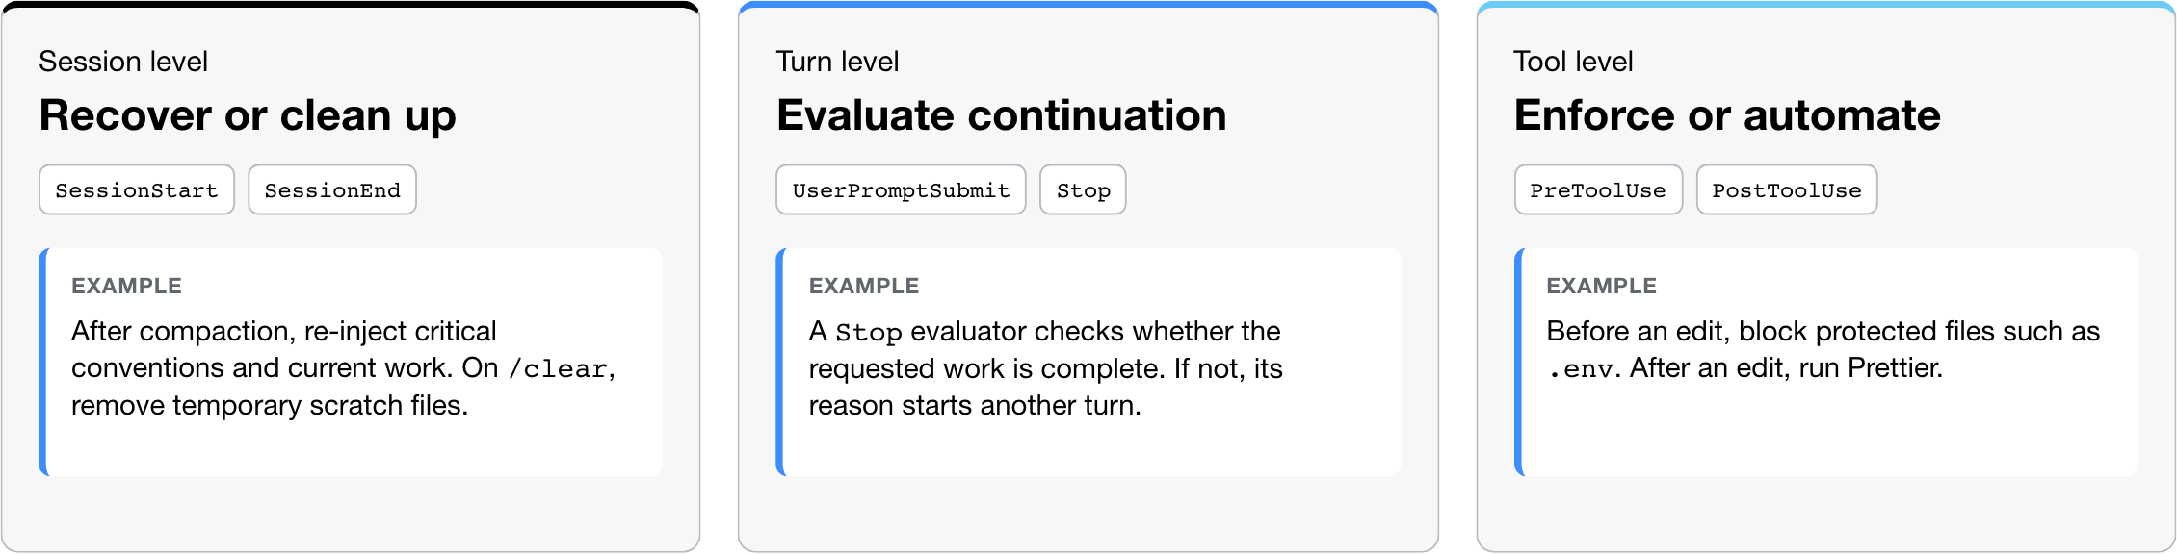Screen dimensions: 2177x554
Task: Click the PostToolUse tag
Action: pos(1787,189)
